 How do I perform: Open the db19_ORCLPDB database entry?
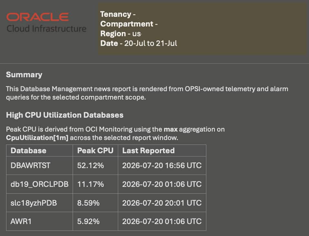coord(39,184)
